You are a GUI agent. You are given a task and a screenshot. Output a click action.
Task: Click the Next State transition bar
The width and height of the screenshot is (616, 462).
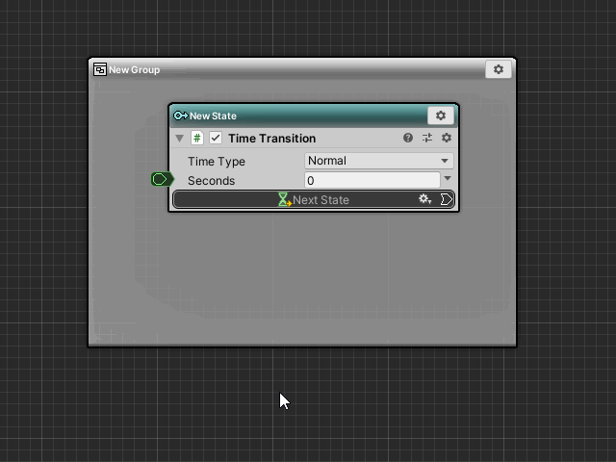click(346, 199)
